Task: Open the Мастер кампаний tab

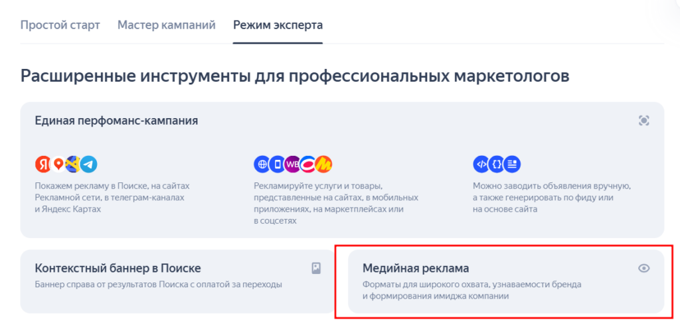Action: tap(166, 25)
